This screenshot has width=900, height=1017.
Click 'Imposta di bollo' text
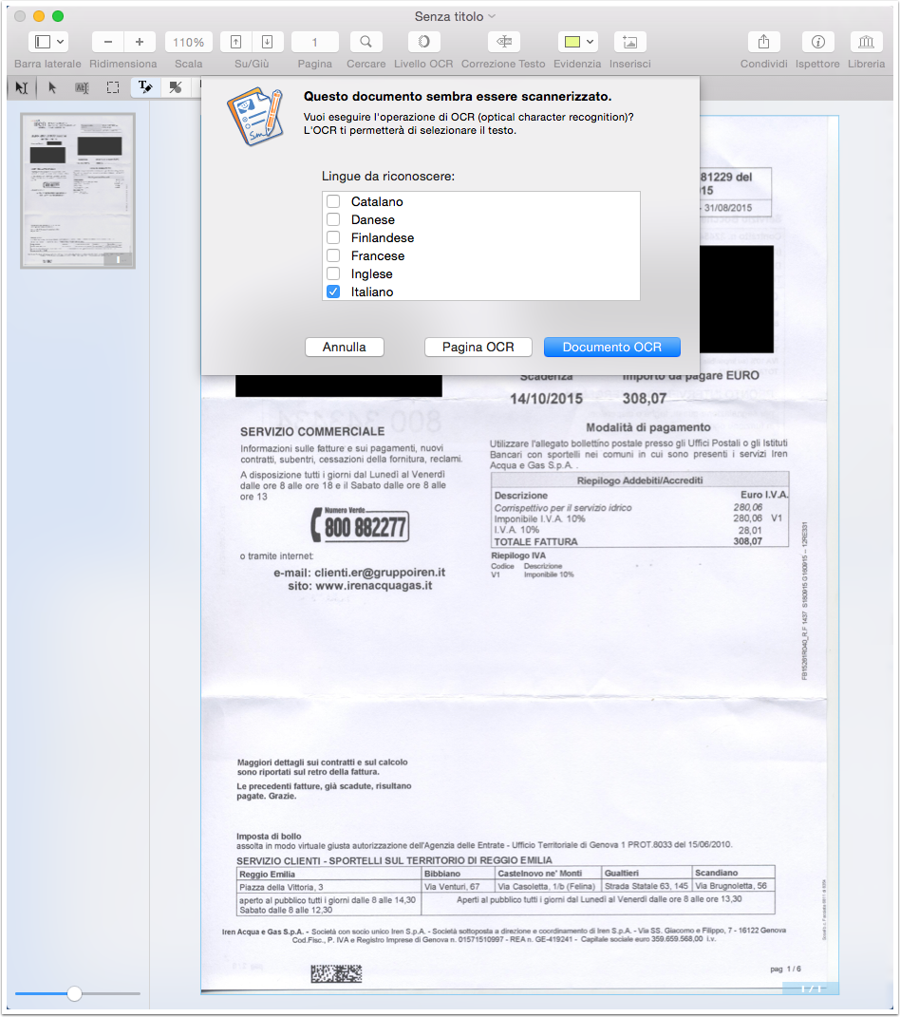pos(269,836)
